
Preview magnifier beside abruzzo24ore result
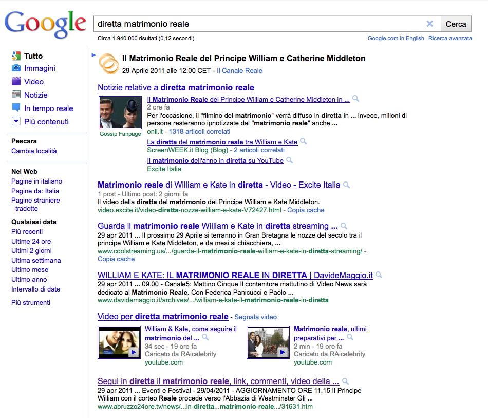345,380
